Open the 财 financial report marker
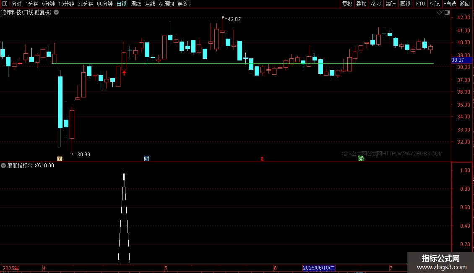The width and height of the screenshot is (474, 273). coord(146,159)
